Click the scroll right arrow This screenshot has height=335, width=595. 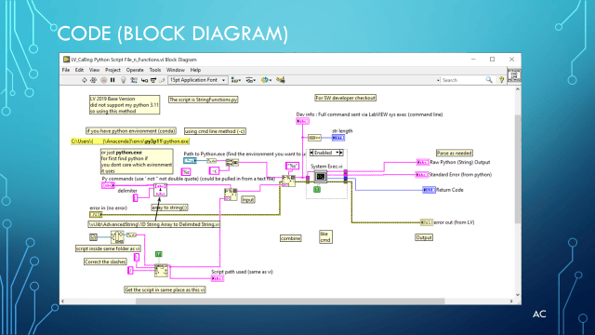pos(511,301)
